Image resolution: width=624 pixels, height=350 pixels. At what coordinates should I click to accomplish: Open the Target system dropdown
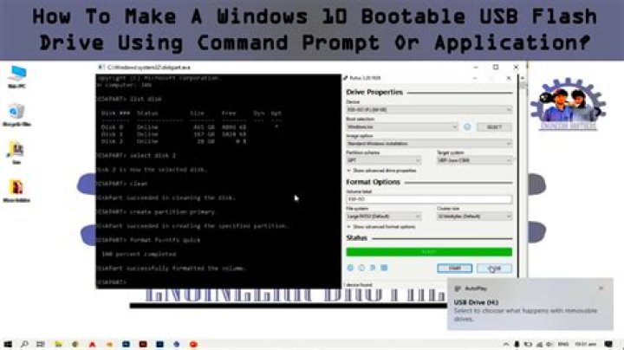point(474,160)
